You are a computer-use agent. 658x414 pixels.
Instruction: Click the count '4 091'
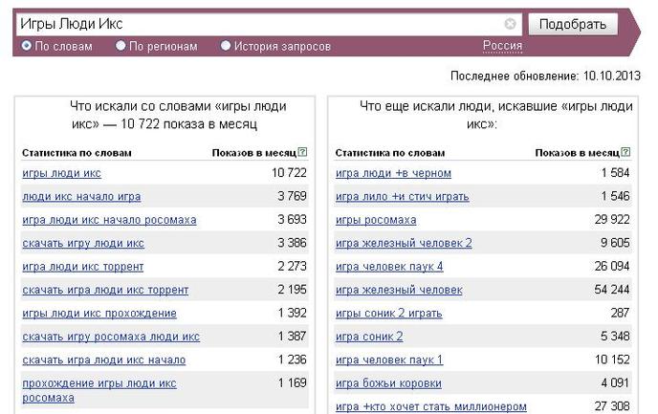(615, 383)
